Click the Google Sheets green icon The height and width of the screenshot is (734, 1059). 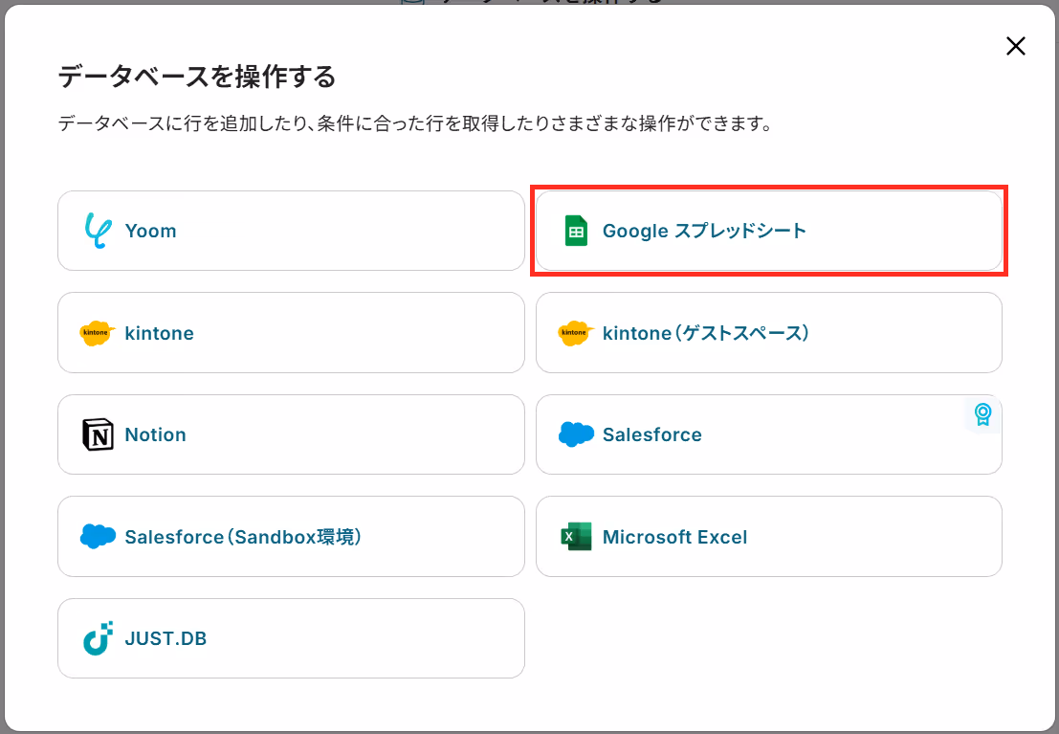(x=576, y=231)
